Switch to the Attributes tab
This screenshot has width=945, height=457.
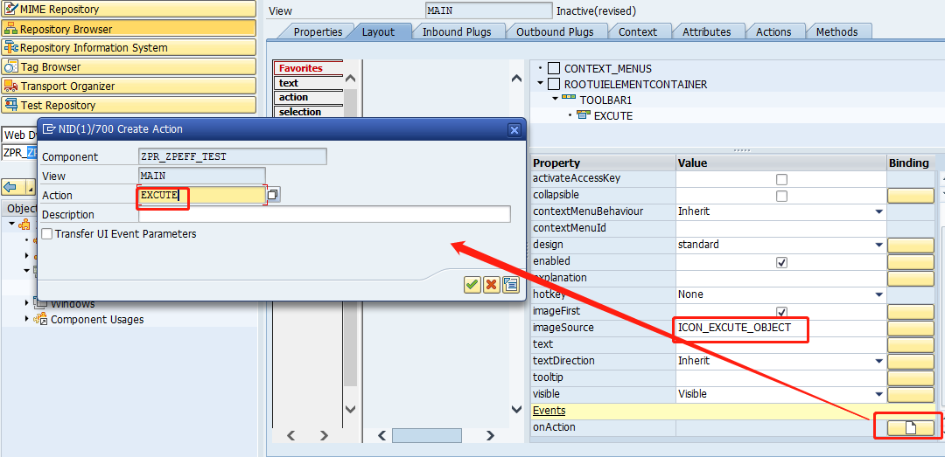click(706, 32)
